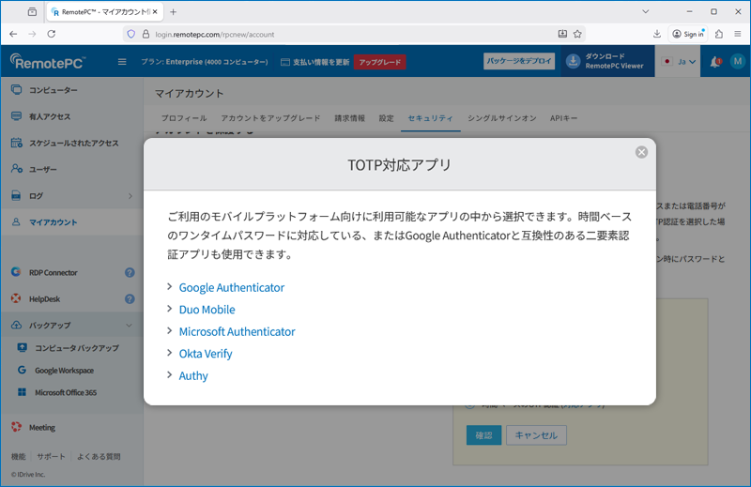751x487 pixels.
Task: Open browser downloads icon
Action: click(656, 34)
